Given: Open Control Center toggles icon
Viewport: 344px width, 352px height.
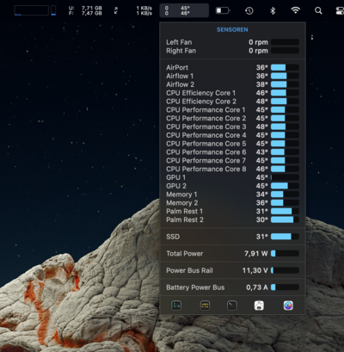Looking at the screenshot, I should 340,11.
